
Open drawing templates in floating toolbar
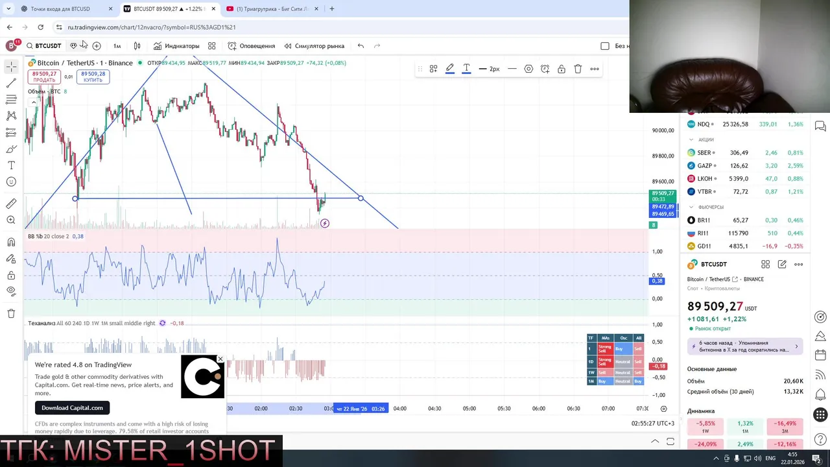coord(433,69)
